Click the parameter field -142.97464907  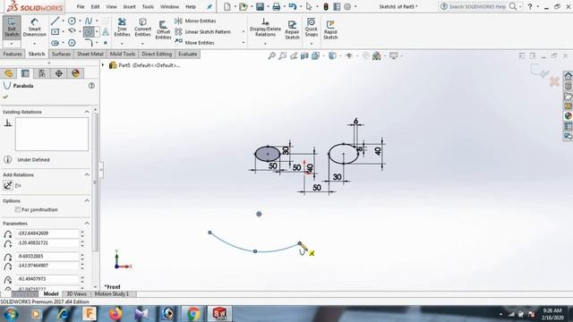(x=47, y=266)
